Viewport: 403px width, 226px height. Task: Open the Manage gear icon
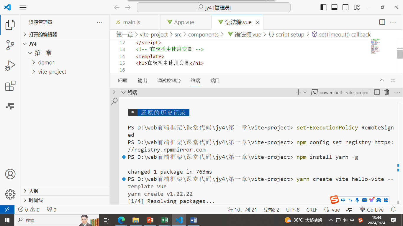pos(10,194)
